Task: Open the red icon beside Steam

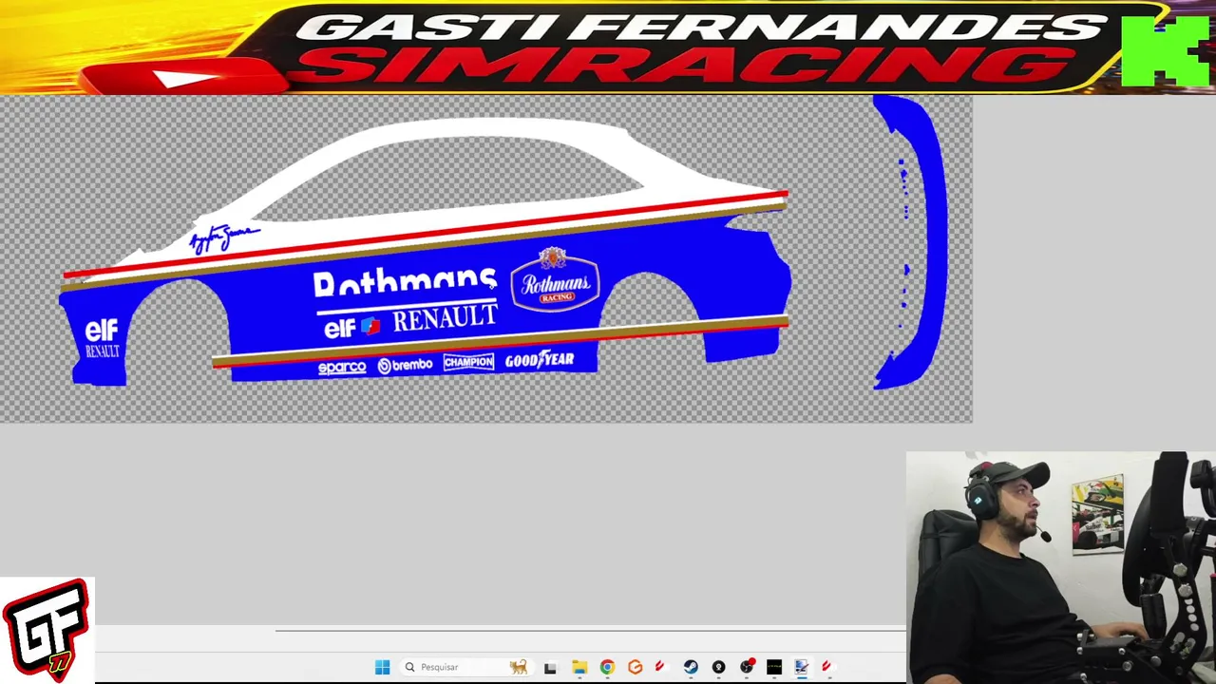Action: [661, 667]
